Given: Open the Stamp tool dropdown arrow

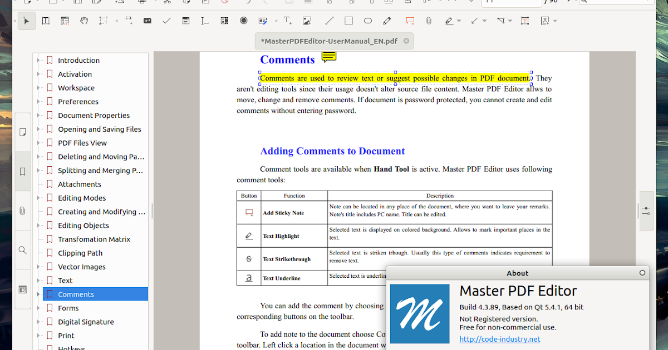Looking at the screenshot, I should coord(555,21).
